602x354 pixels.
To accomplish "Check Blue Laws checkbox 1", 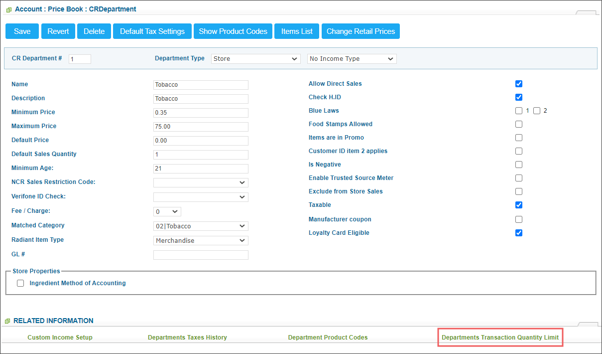I will 519,110.
